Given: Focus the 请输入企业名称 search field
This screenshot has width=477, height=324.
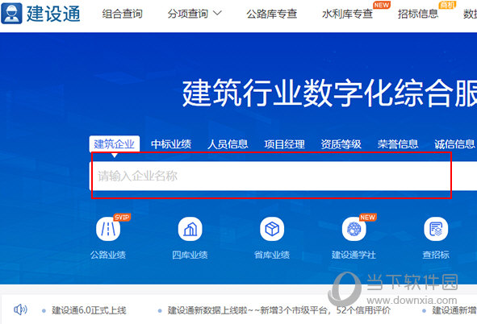Looking at the screenshot, I should click(283, 176).
